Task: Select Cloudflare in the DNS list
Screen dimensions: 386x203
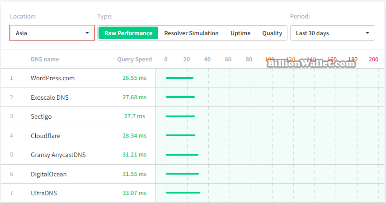Action: point(45,136)
